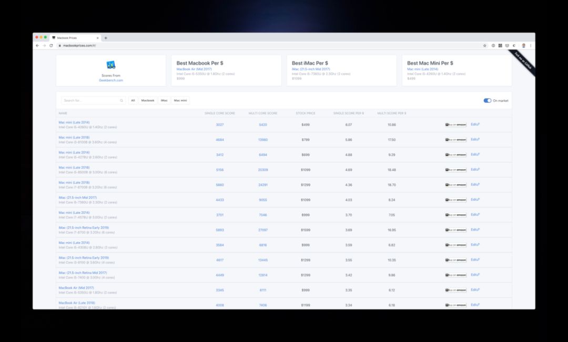The height and width of the screenshot is (342, 568).
Task: Click the 18.70 multi score per $ value
Action: [392, 184]
